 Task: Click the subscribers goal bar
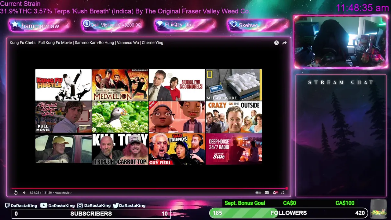(91, 214)
